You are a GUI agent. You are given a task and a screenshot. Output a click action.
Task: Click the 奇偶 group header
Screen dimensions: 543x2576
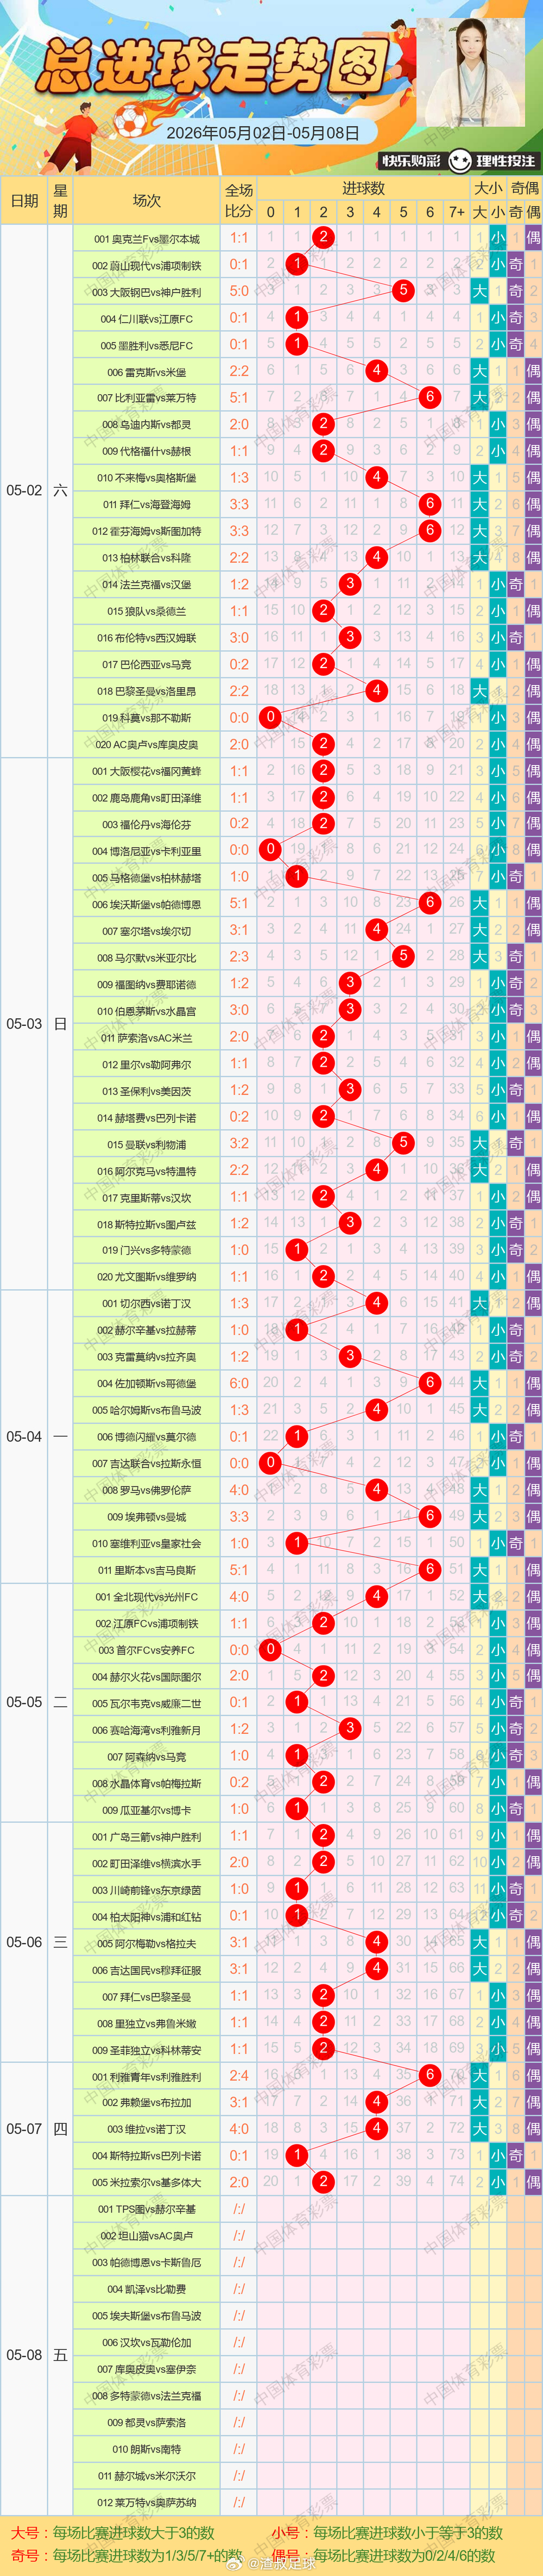(525, 188)
